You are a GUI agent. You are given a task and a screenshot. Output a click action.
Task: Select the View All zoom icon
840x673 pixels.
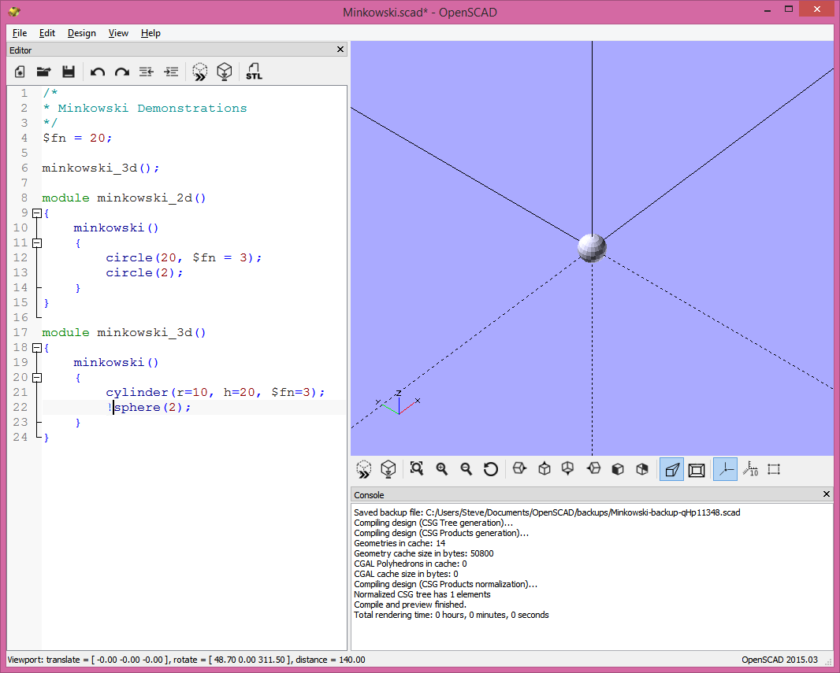pos(416,468)
